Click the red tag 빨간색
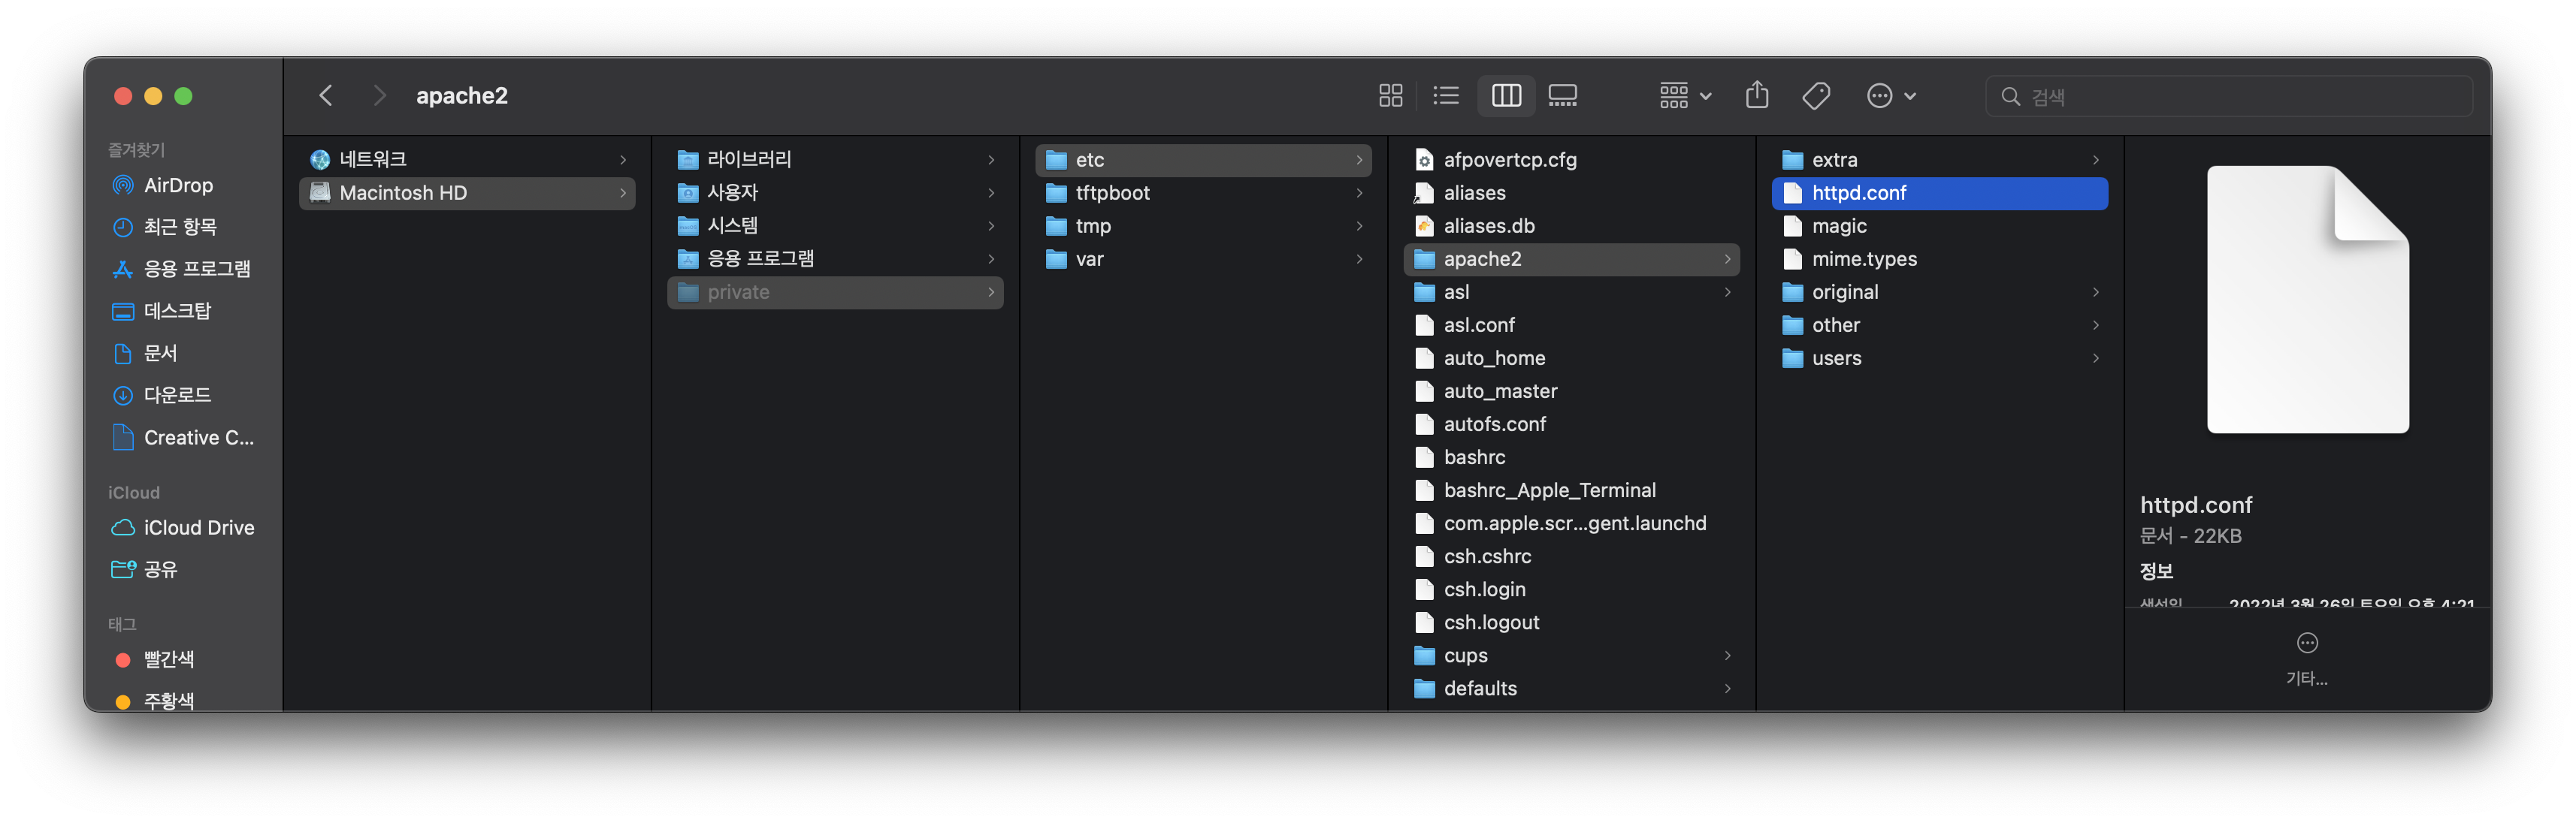Viewport: 2576px width, 823px height. coord(168,659)
